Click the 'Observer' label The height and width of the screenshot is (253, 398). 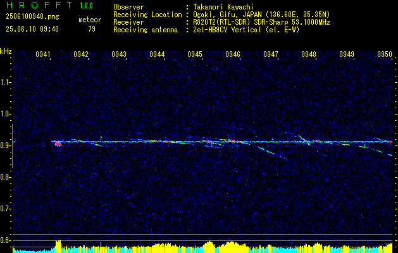pyautogui.click(x=128, y=7)
